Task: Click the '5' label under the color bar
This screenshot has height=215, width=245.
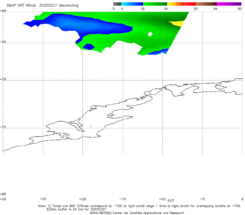Action: coord(122,9)
